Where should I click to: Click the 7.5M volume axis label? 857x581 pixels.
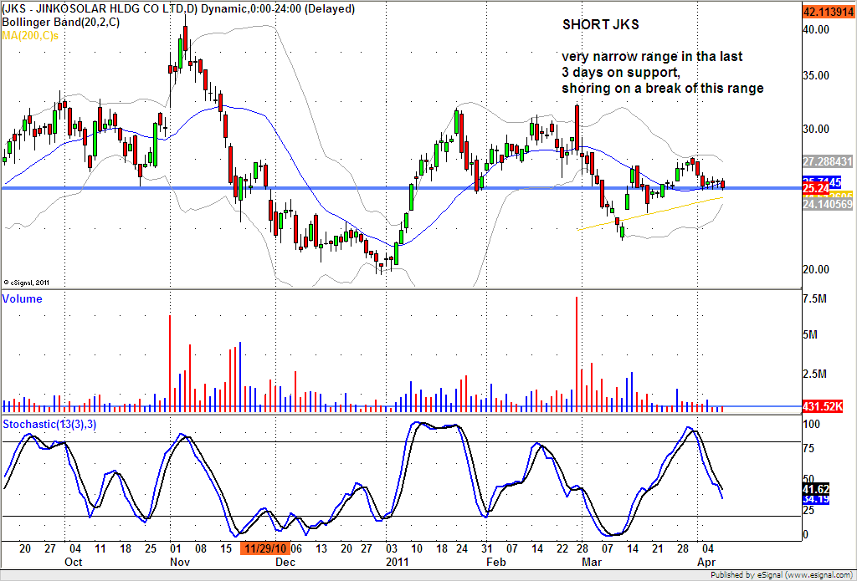coord(813,298)
